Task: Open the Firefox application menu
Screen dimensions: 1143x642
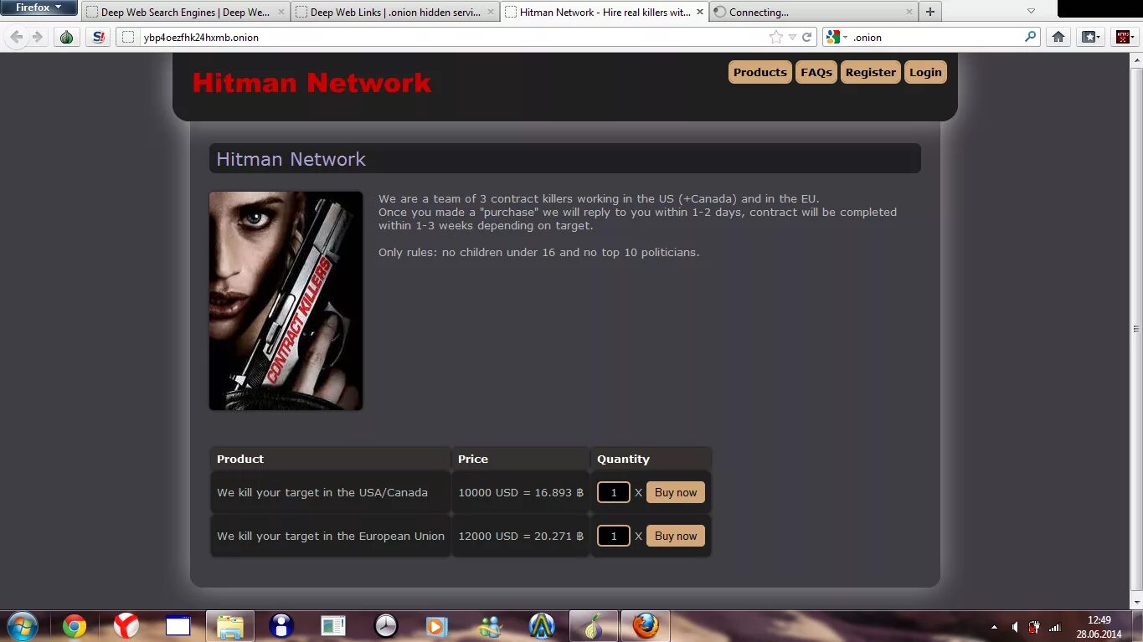Action: [x=39, y=8]
